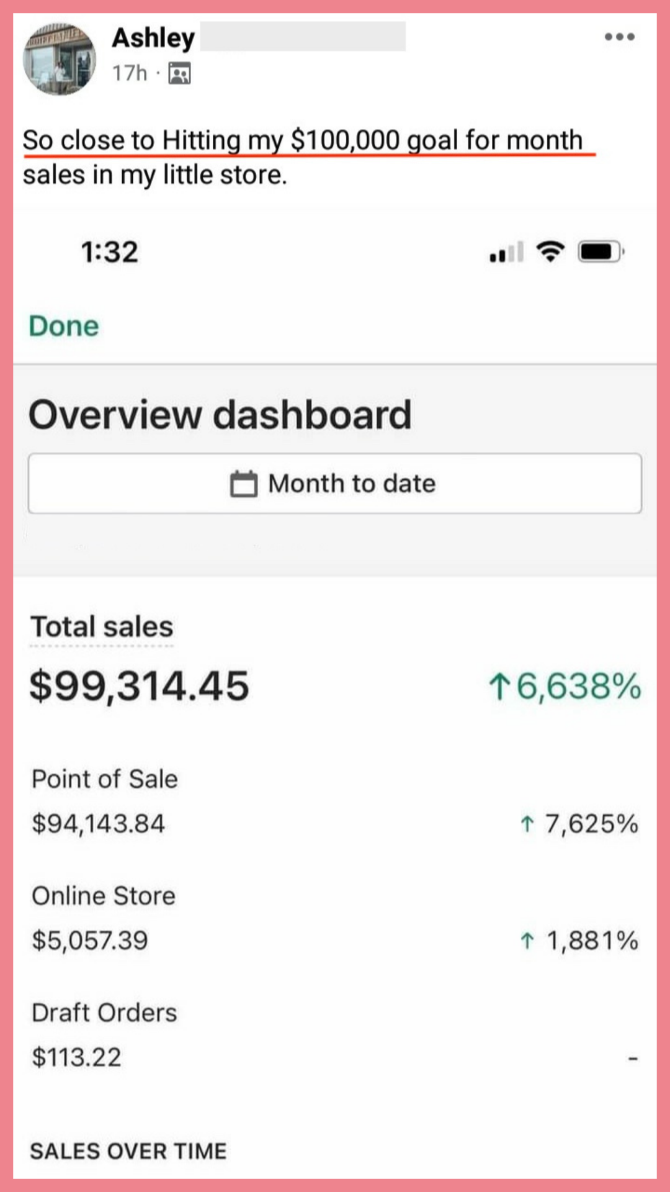Screen dimensions: 670x1192
Task: Click the post audience group icon
Action: click(179, 73)
